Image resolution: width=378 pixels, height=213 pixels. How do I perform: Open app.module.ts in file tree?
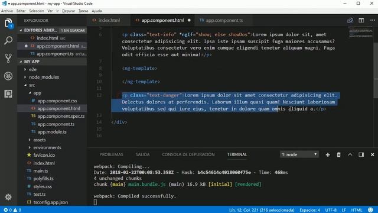[x=52, y=132]
